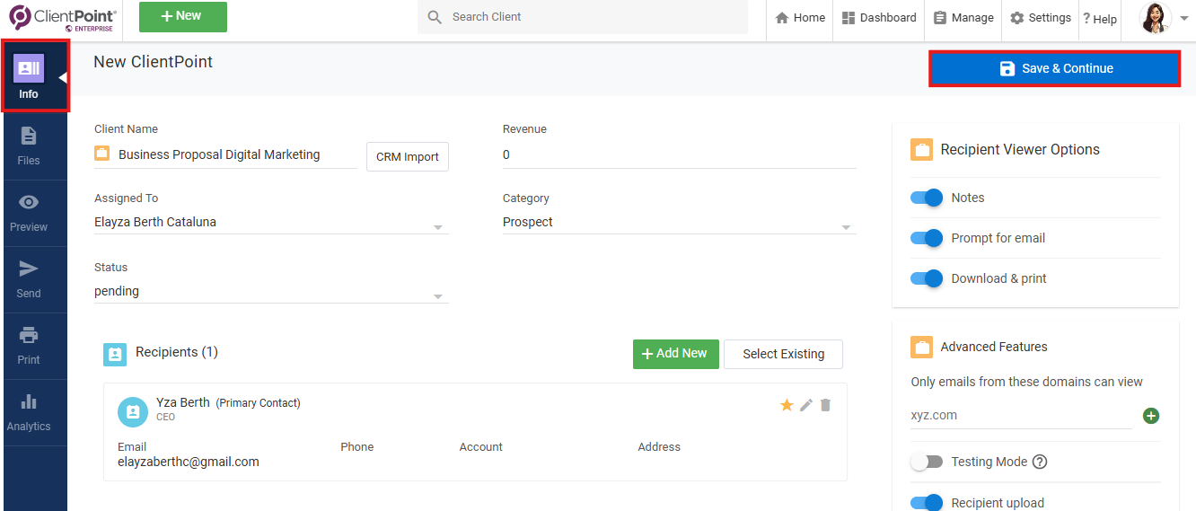Delete recipient Yza Berth trash icon
This screenshot has height=511, width=1196.
pos(826,405)
